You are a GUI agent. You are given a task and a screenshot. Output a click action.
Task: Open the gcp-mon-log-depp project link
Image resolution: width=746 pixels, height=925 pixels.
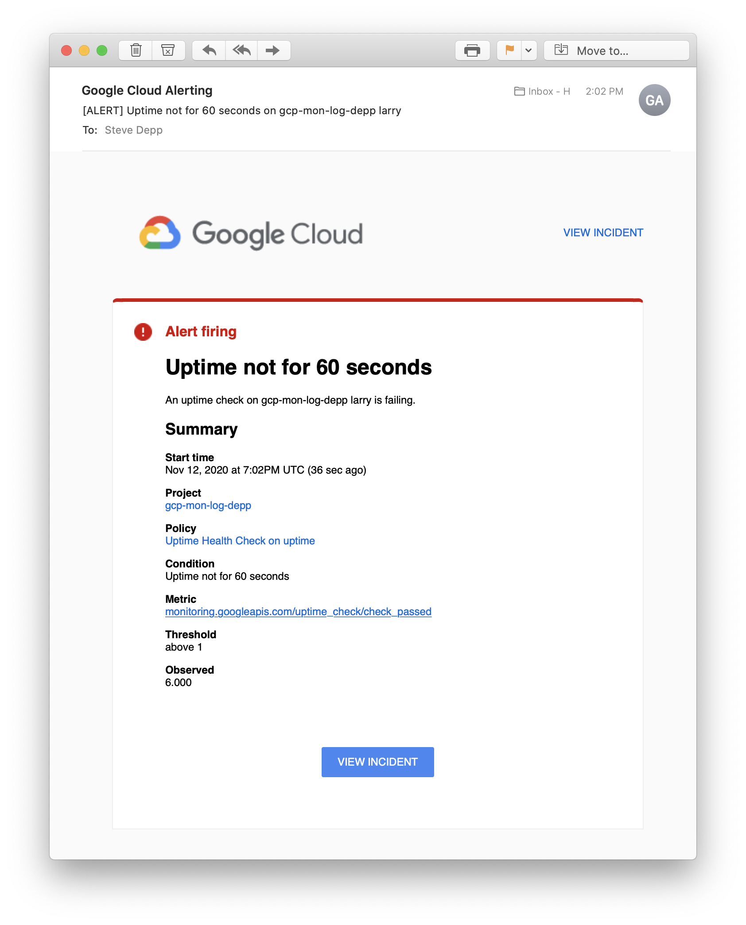(208, 505)
